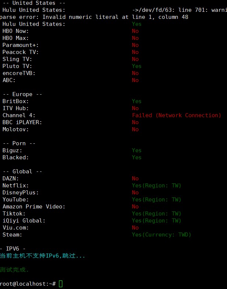Click the '-- Europe --' section header

tap(22, 94)
